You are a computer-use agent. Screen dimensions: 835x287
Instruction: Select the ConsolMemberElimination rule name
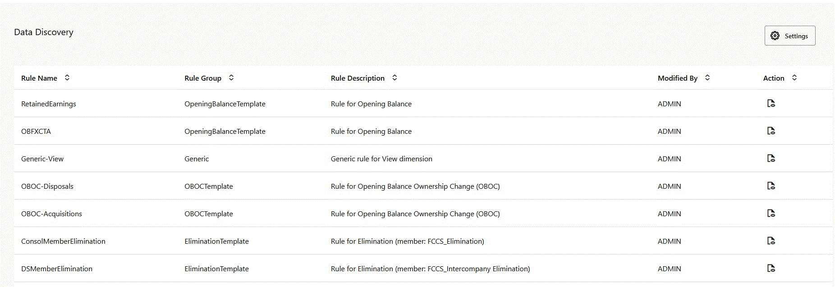[63, 241]
